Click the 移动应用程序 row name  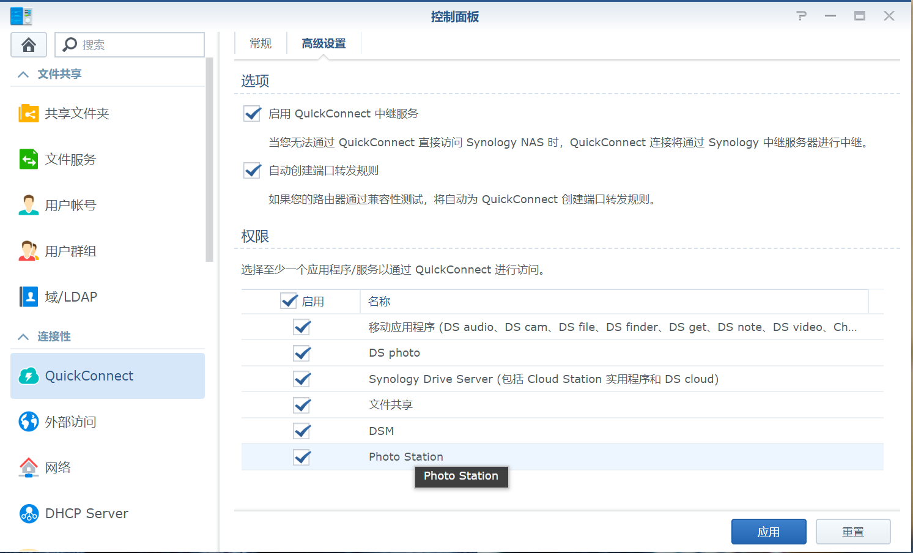coord(613,327)
